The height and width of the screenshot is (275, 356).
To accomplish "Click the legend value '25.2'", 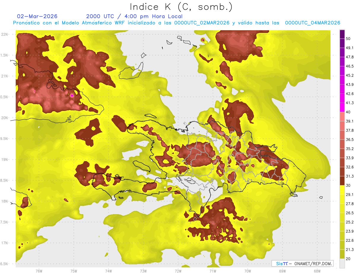I will (x=350, y=222).
